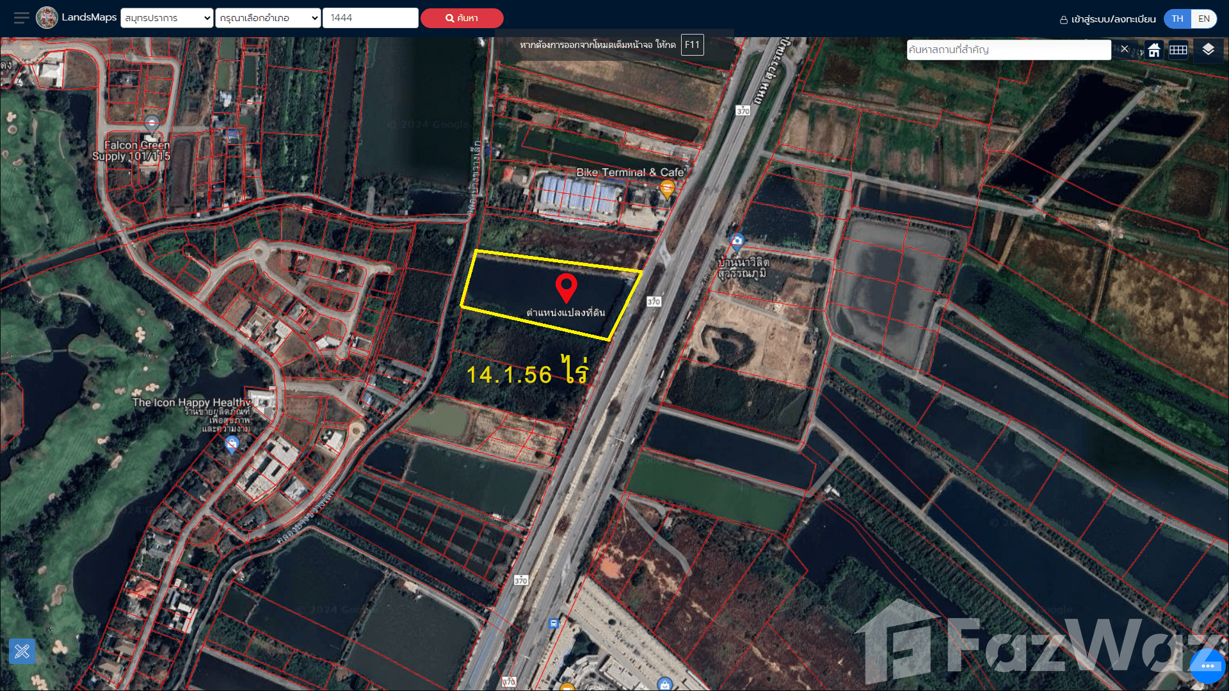The height and width of the screenshot is (691, 1229).
Task: Expand the province dropdown สมุทรปราการ
Action: [166, 18]
